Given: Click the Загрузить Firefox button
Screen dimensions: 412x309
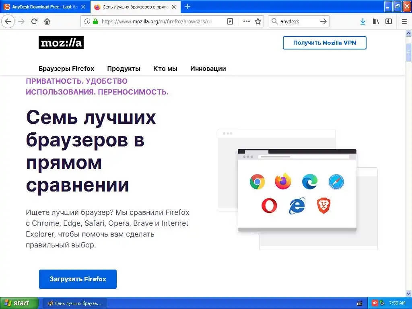Looking at the screenshot, I should coord(78,279).
